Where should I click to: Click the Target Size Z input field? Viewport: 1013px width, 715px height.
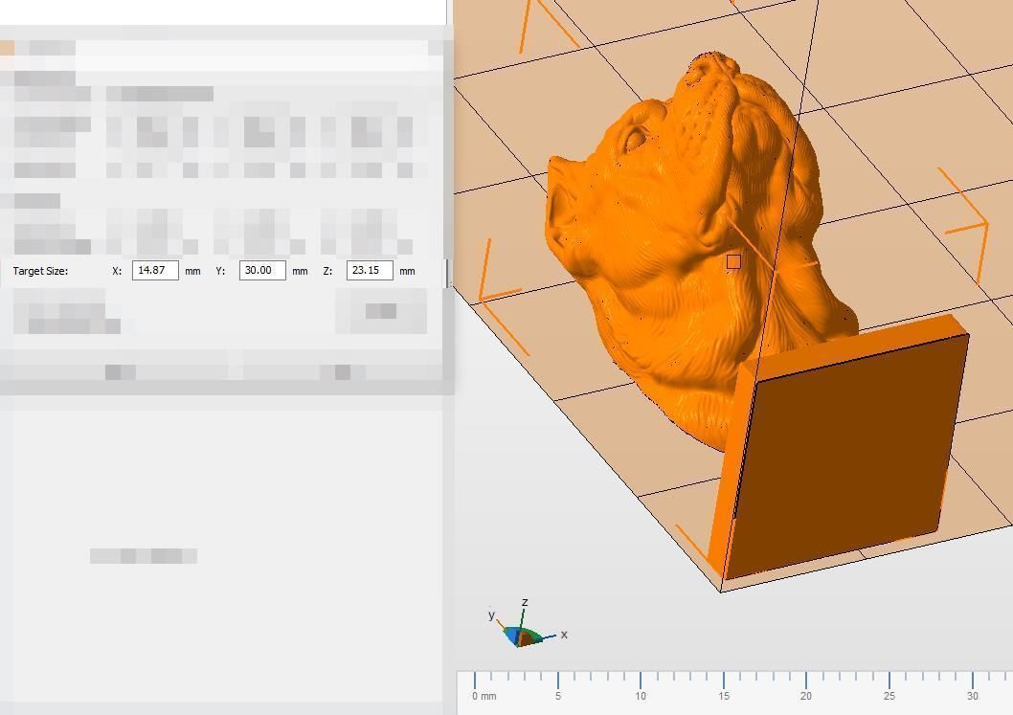370,270
